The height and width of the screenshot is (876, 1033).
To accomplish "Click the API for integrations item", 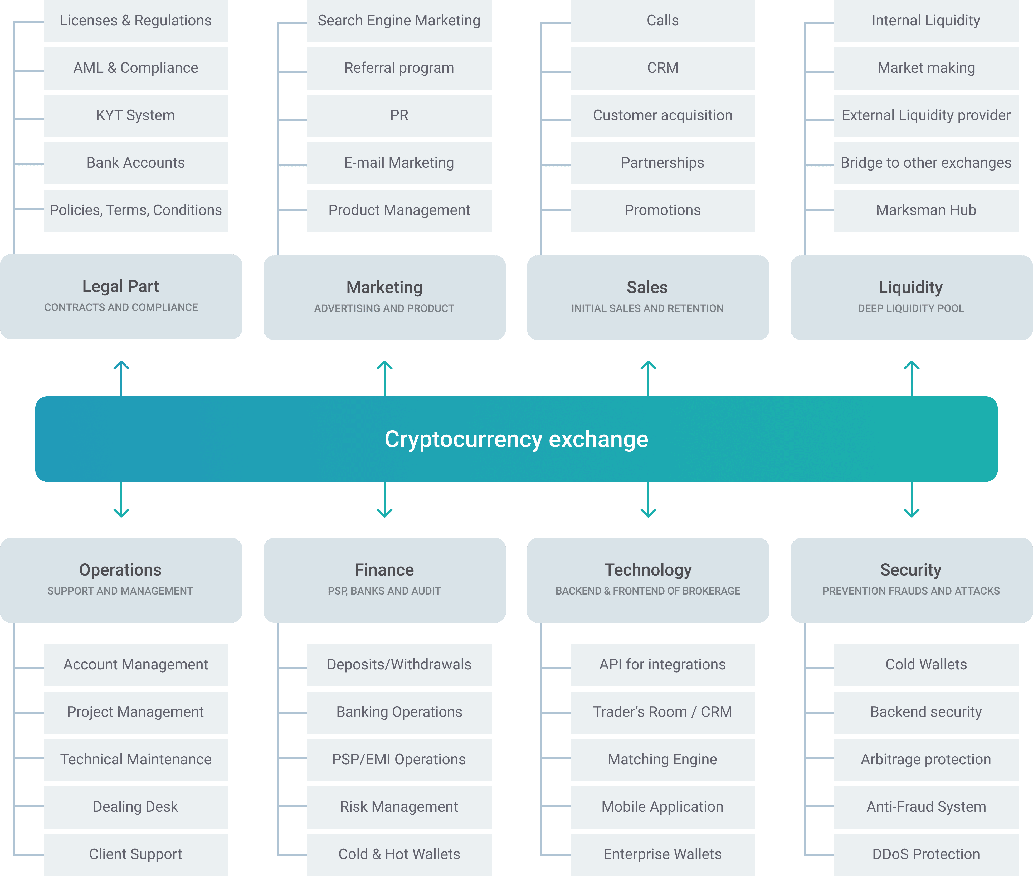I will (x=662, y=665).
